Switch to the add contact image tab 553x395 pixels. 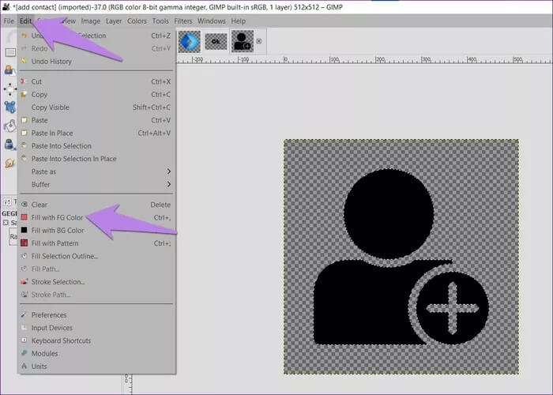(x=242, y=41)
